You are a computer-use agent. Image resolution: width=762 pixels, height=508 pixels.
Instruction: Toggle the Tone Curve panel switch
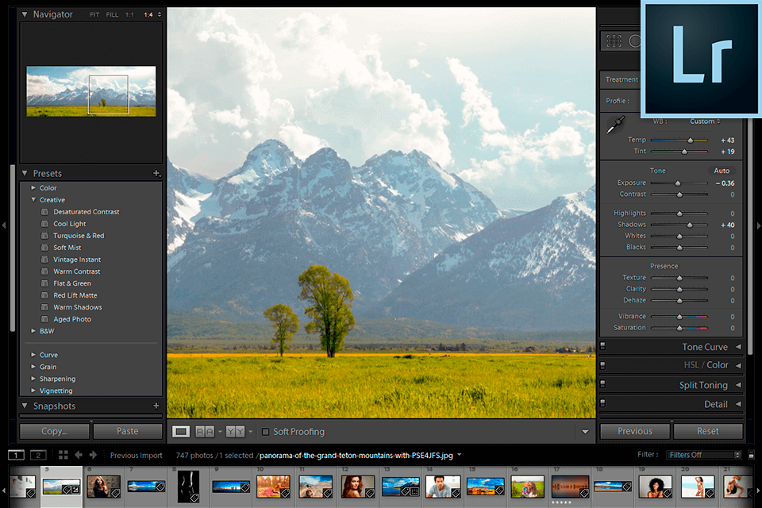(x=602, y=346)
